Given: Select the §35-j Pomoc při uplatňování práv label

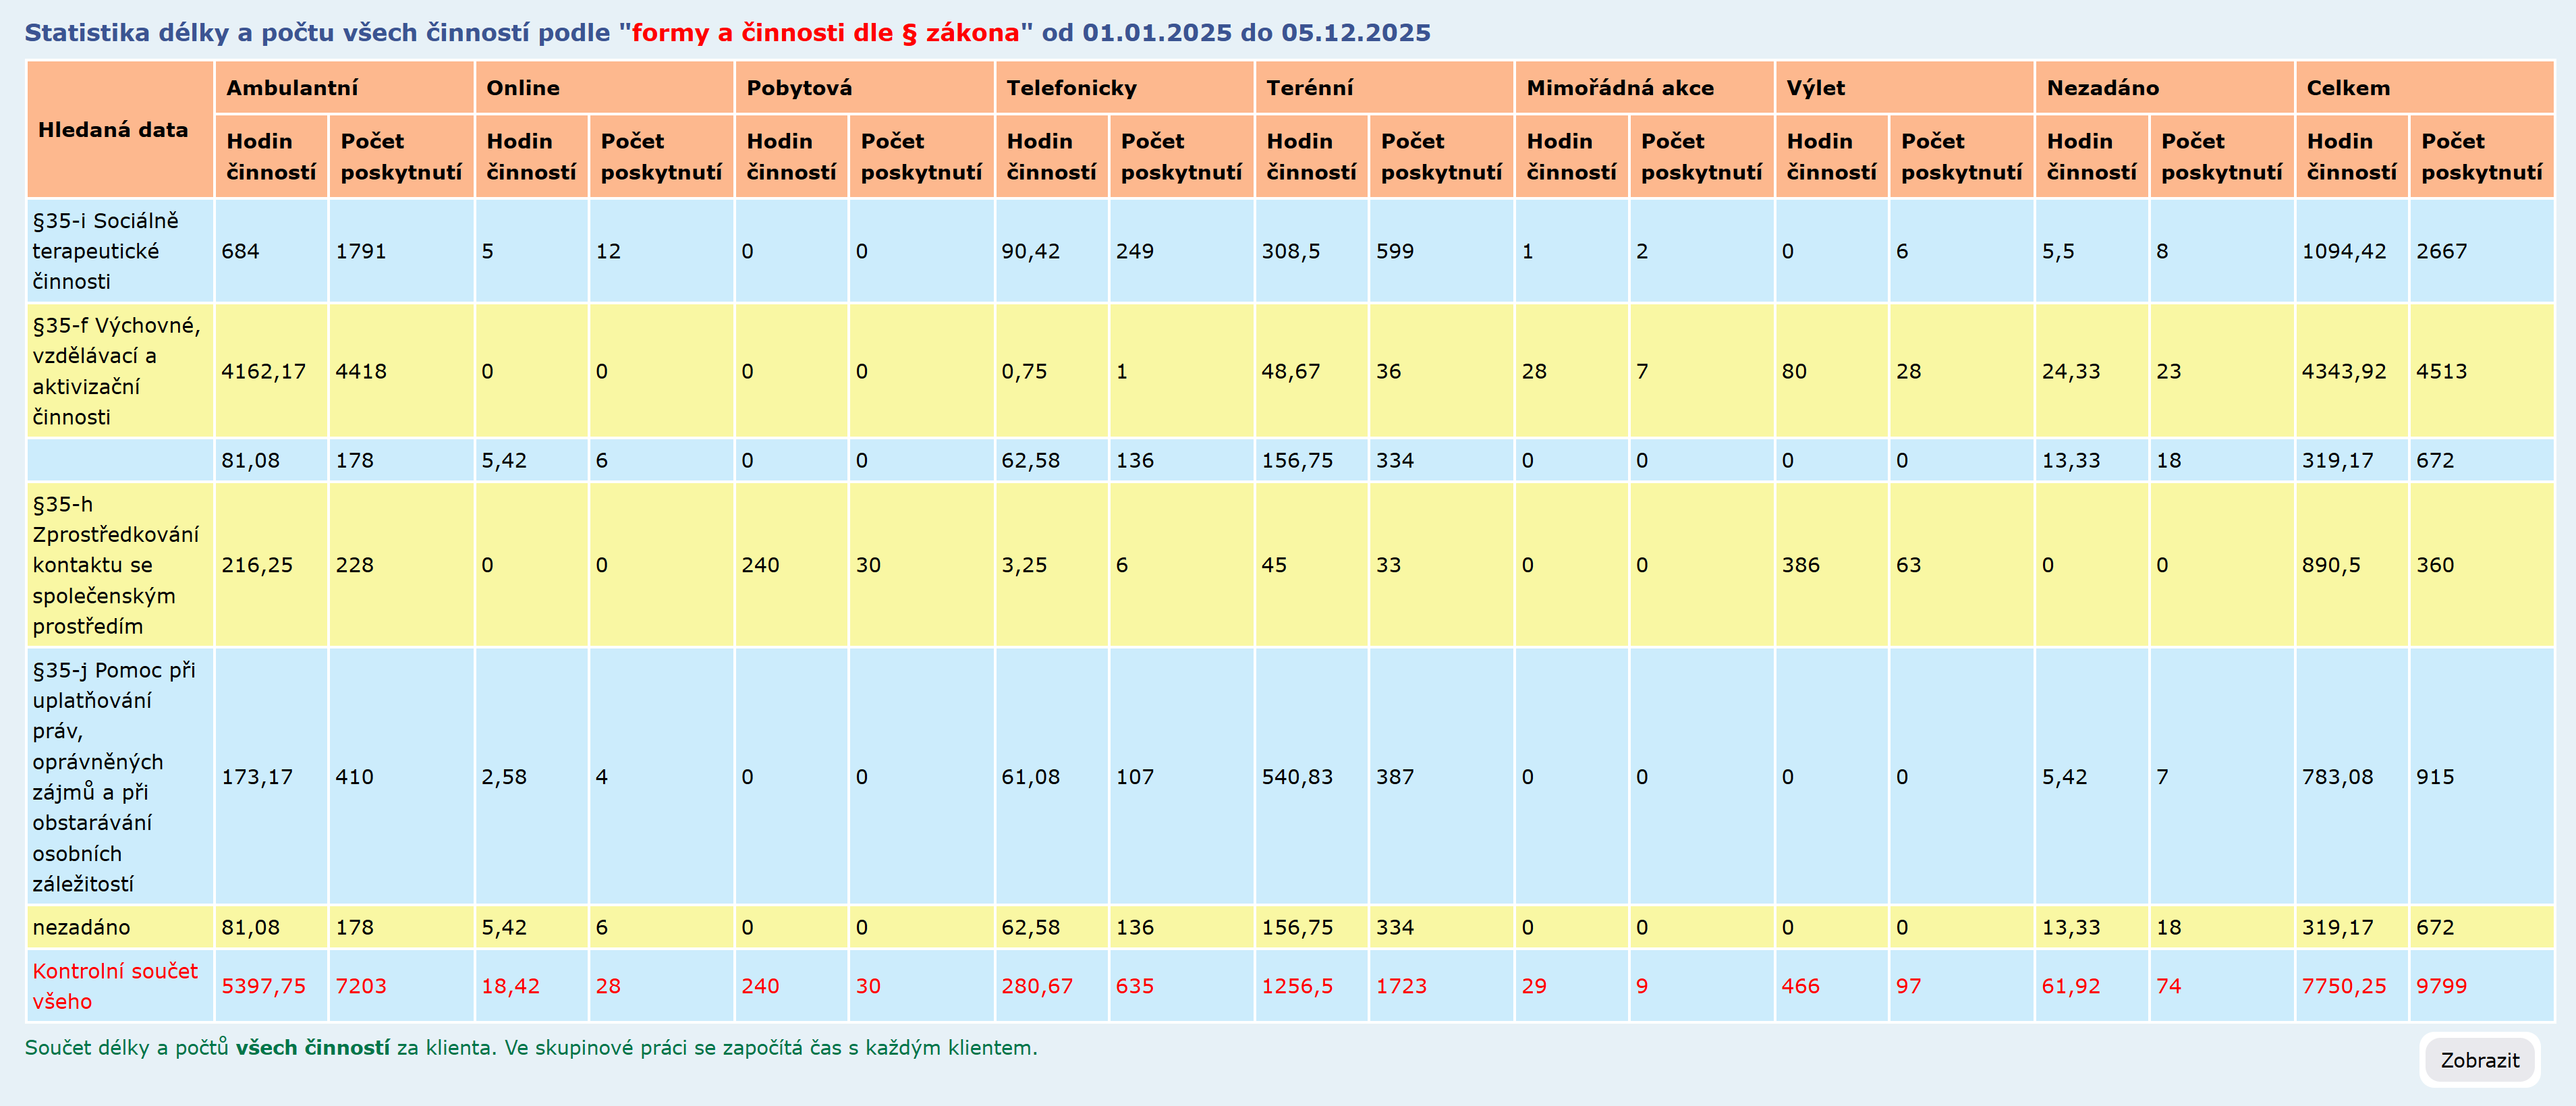Looking at the screenshot, I should coord(113,777).
